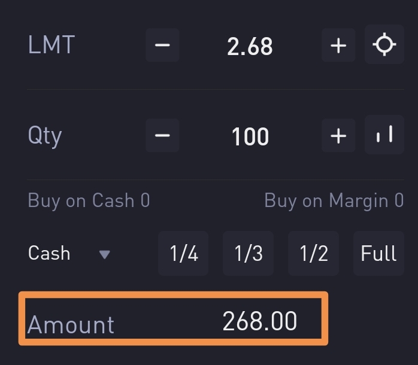Choose 1/3 position size
Screen dimensions: 418x365
pos(249,254)
